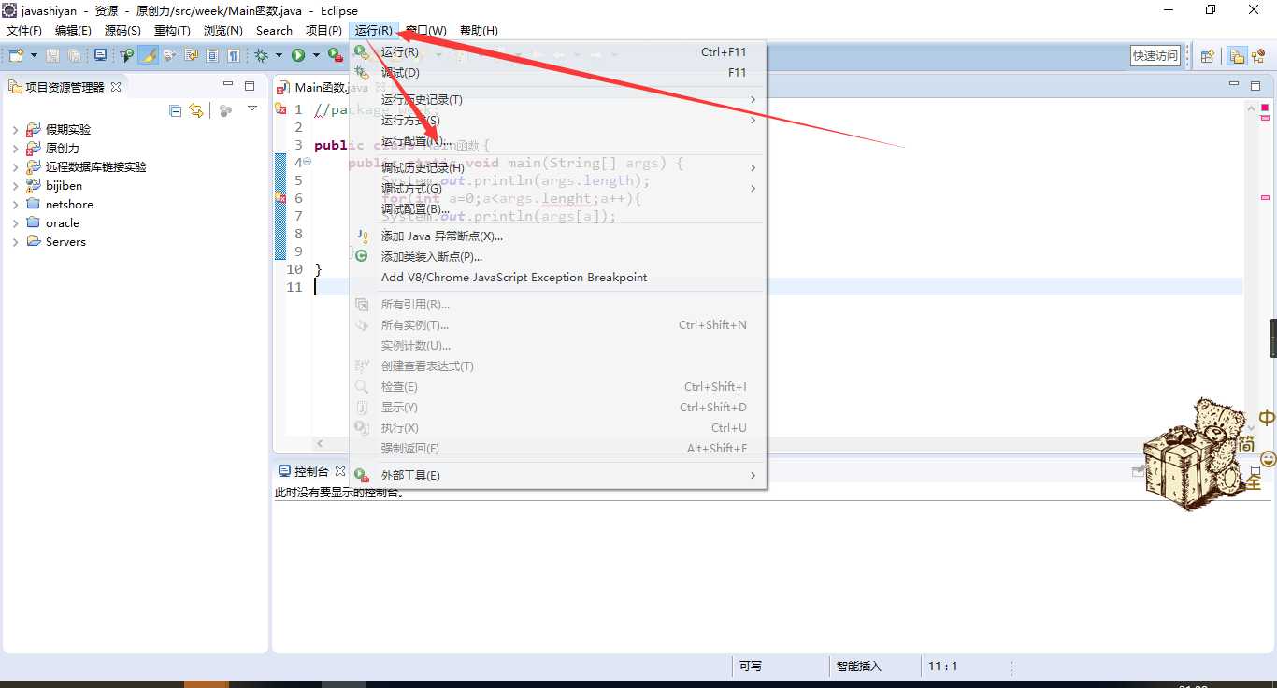Click the Save All toolbar icon

[x=74, y=56]
